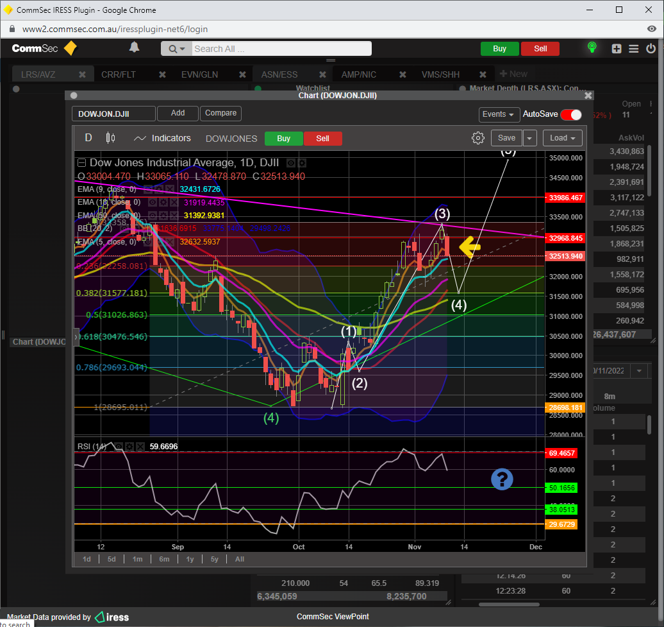664x627 pixels.
Task: Open the Indicators menu
Action: coord(162,138)
